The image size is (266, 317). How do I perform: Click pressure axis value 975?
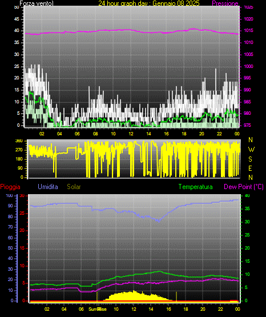[x=247, y=125]
